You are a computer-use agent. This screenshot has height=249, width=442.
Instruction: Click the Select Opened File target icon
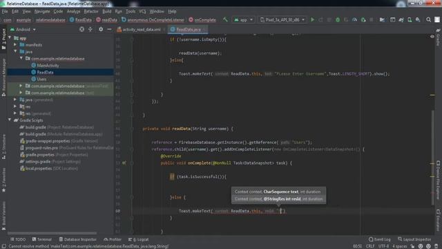pyautogui.click(x=81, y=29)
